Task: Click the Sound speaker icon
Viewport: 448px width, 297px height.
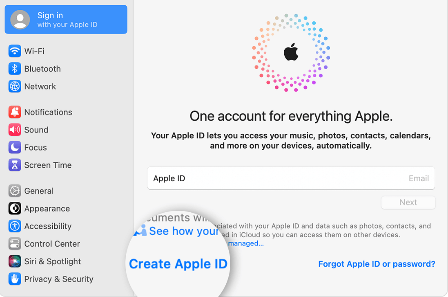Action: point(15,130)
